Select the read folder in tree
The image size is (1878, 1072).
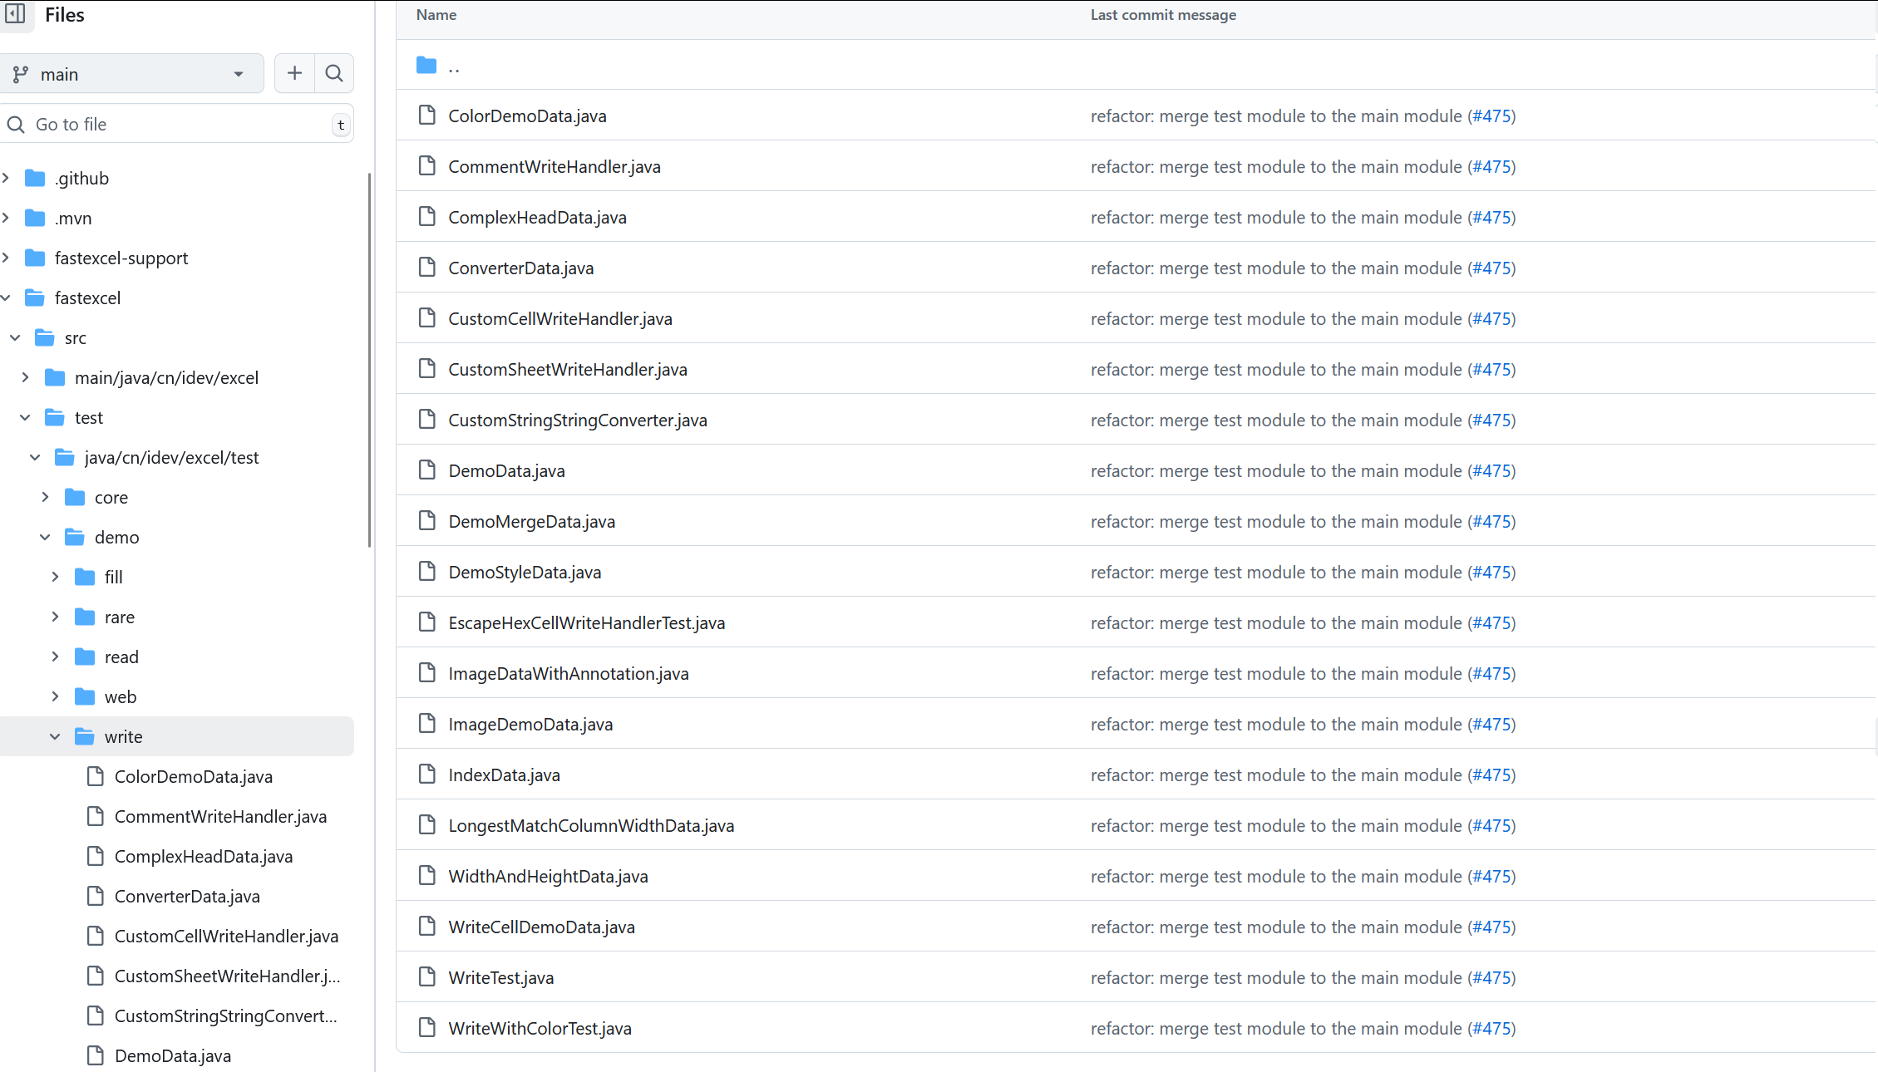click(121, 656)
